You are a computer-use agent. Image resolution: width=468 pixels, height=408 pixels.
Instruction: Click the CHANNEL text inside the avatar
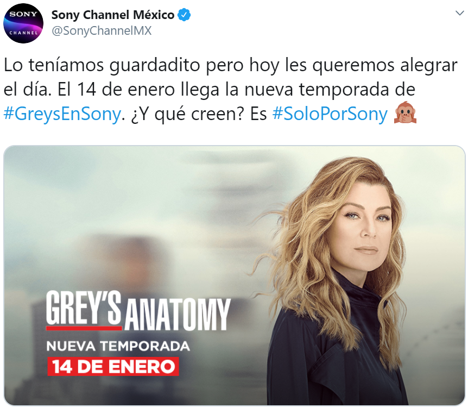coord(23,33)
